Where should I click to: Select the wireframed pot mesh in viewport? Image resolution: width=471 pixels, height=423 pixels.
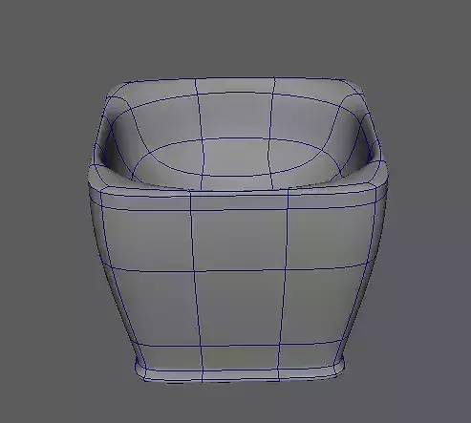[238, 230]
